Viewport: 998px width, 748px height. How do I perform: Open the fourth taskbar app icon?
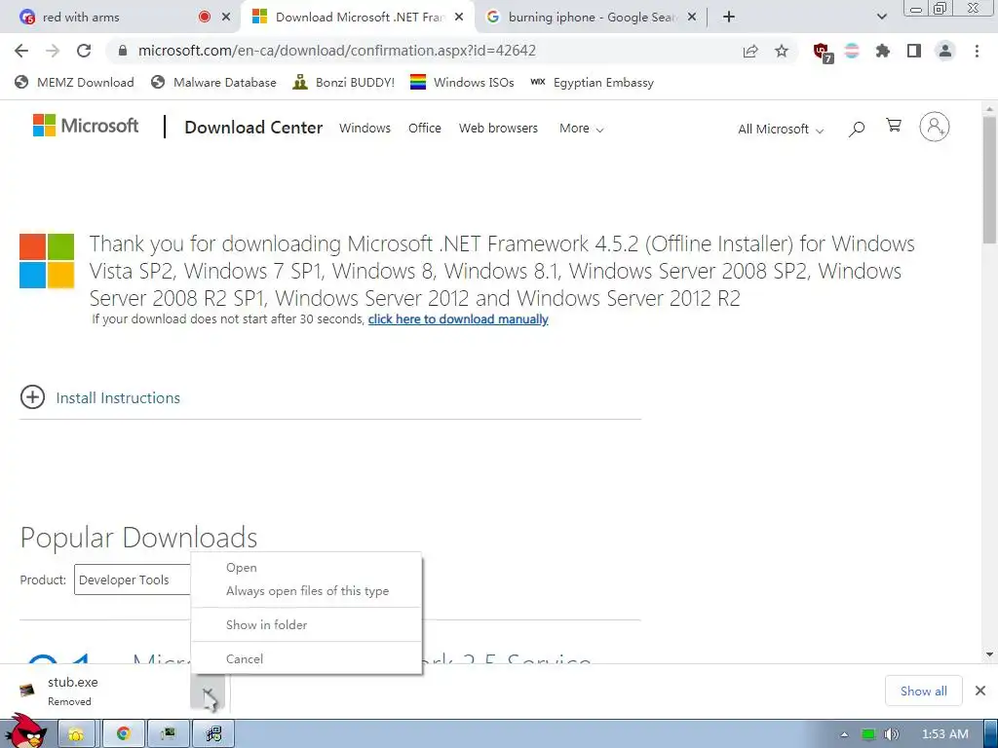point(213,734)
